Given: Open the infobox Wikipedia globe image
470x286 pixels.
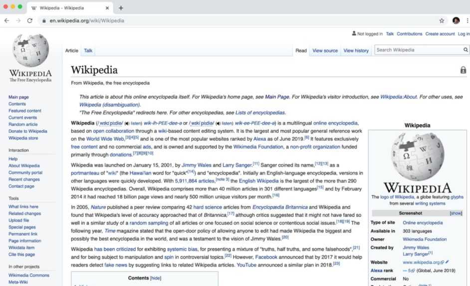Looking at the screenshot, I should pyautogui.click(x=418, y=157).
